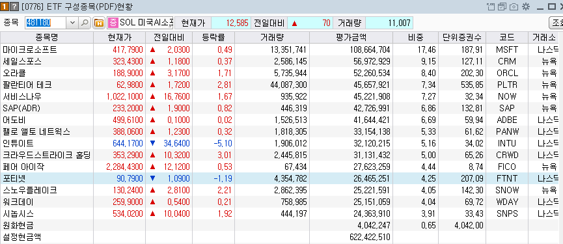Select the 시놉시스 row
This screenshot has height=244, width=563.
(279, 213)
